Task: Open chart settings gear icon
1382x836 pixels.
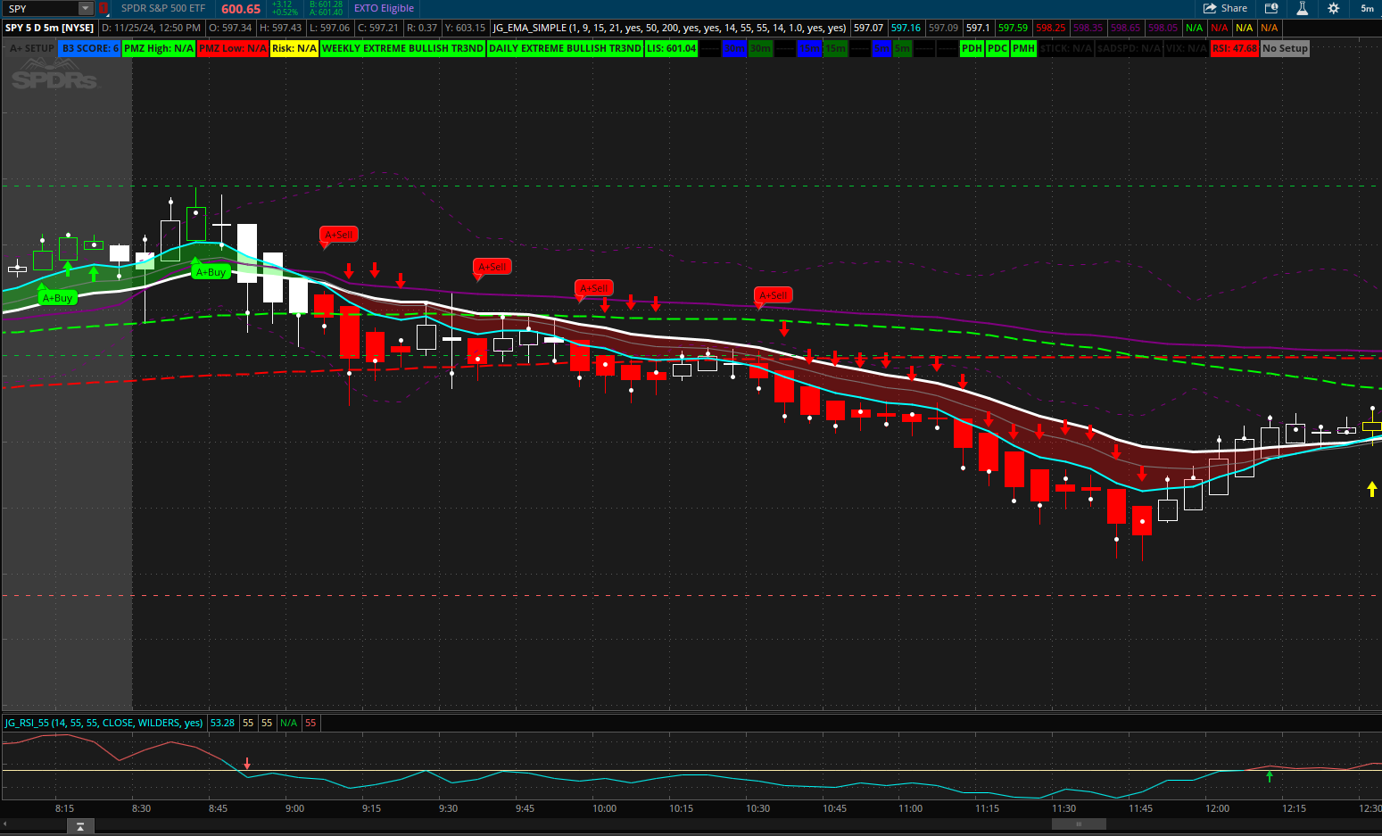Action: point(1333,9)
